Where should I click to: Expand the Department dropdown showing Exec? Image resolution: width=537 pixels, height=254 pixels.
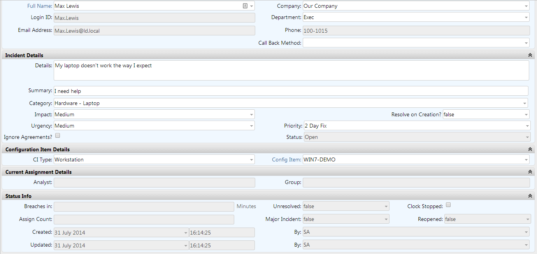pyautogui.click(x=526, y=18)
